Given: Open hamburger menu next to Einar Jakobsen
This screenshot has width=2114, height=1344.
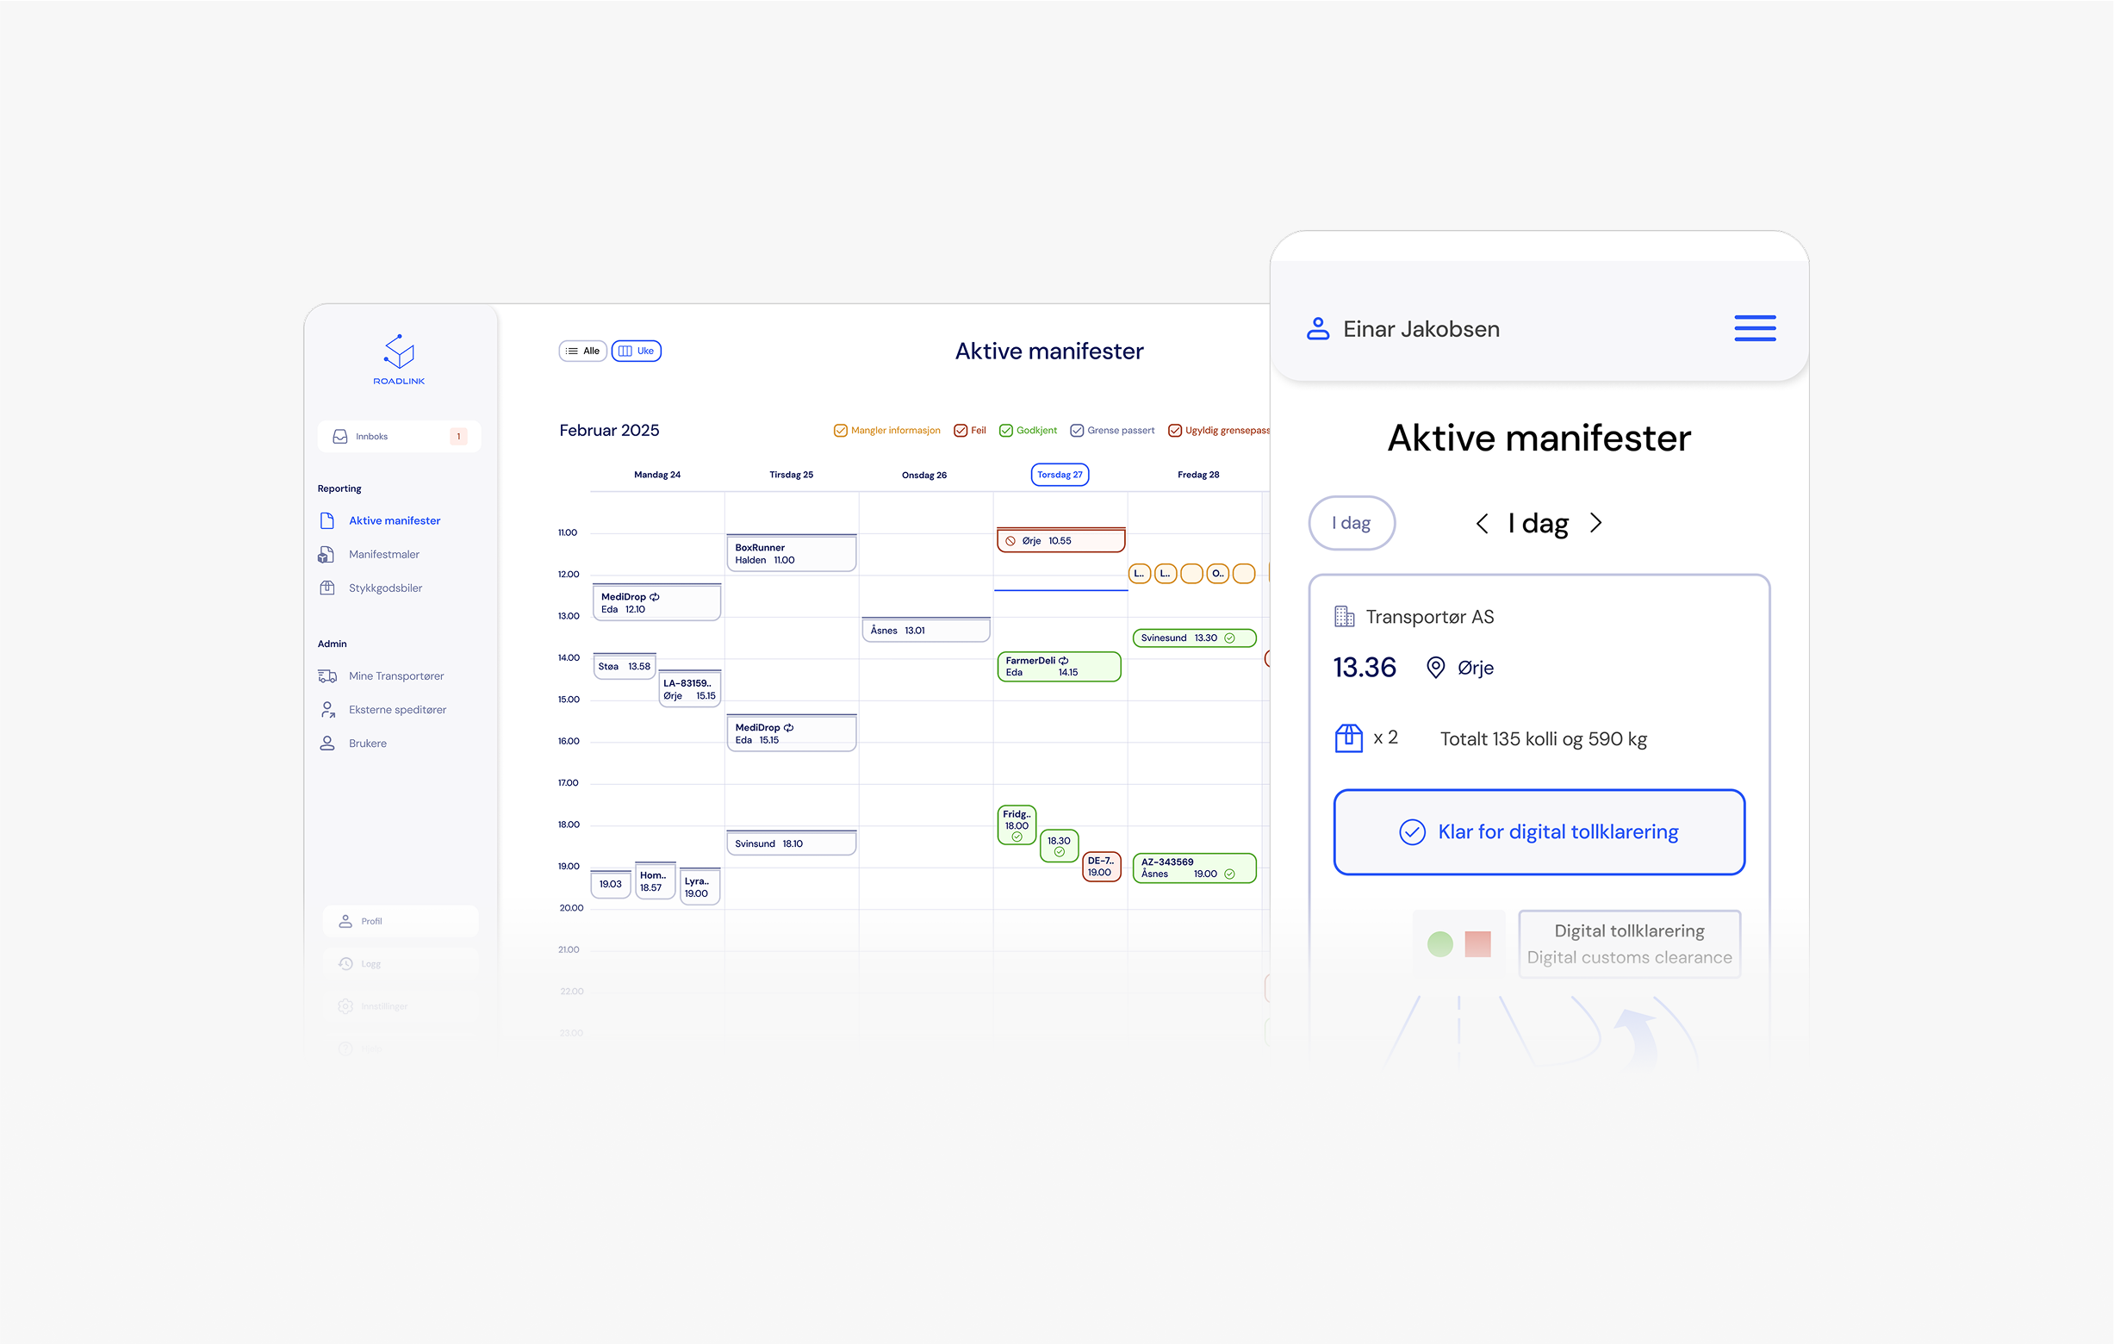Looking at the screenshot, I should (1754, 328).
